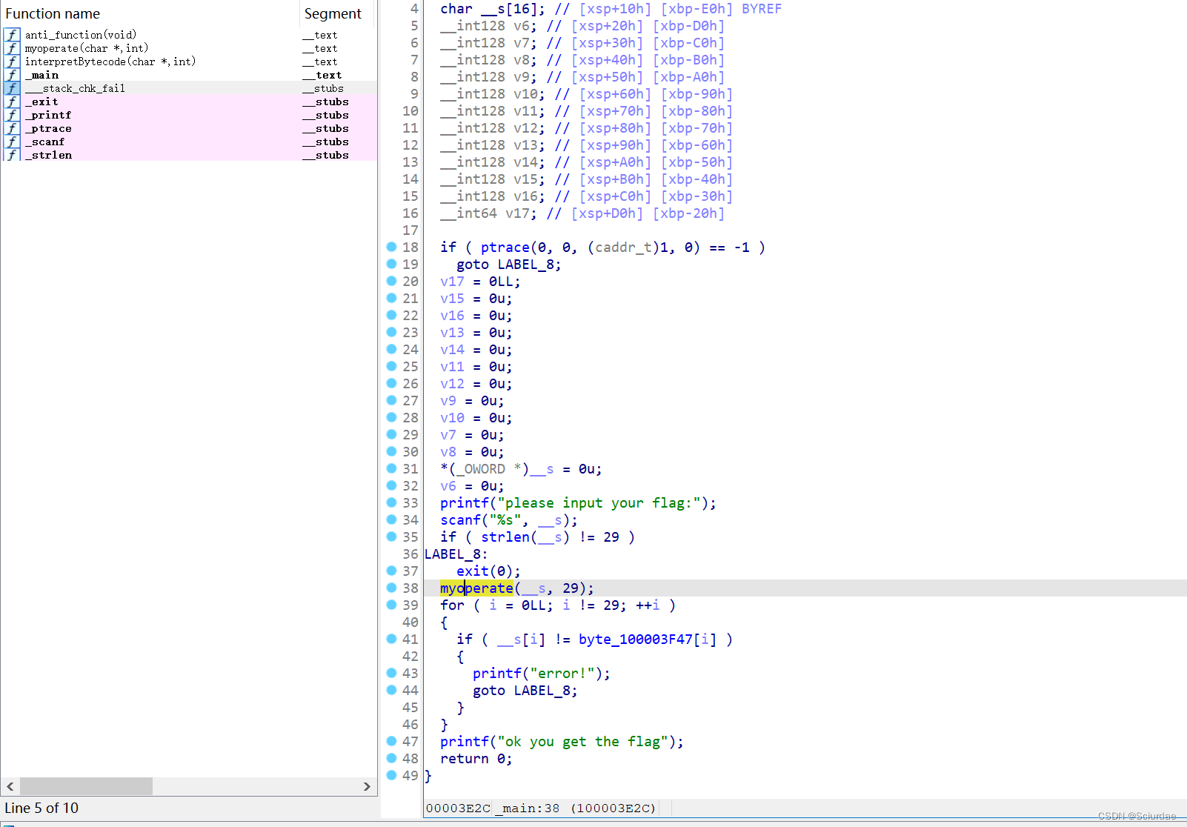
Task: Click scanf call on line 34
Action: pyautogui.click(x=460, y=519)
